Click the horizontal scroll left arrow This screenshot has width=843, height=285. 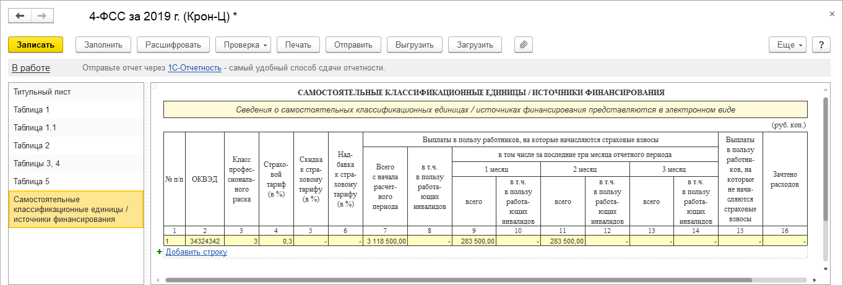158,280
